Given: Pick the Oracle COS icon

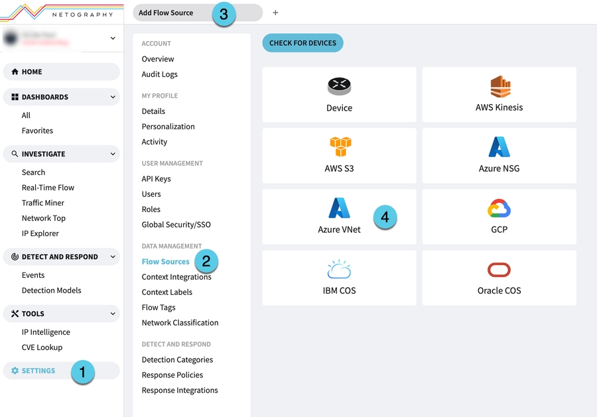Looking at the screenshot, I should coord(499,269).
